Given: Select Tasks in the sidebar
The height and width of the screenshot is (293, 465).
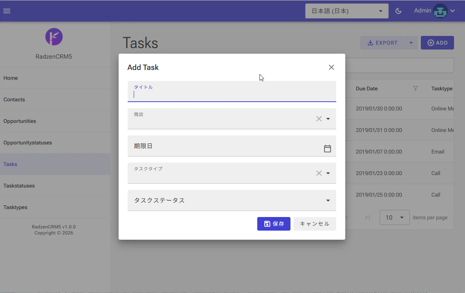Looking at the screenshot, I should (55, 164).
